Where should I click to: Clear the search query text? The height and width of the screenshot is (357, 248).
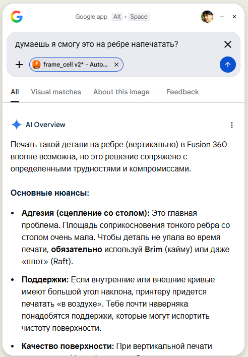pos(228,44)
